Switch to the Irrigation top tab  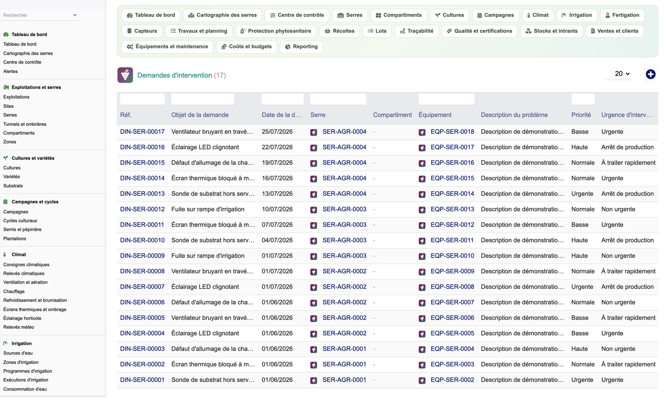(577, 15)
